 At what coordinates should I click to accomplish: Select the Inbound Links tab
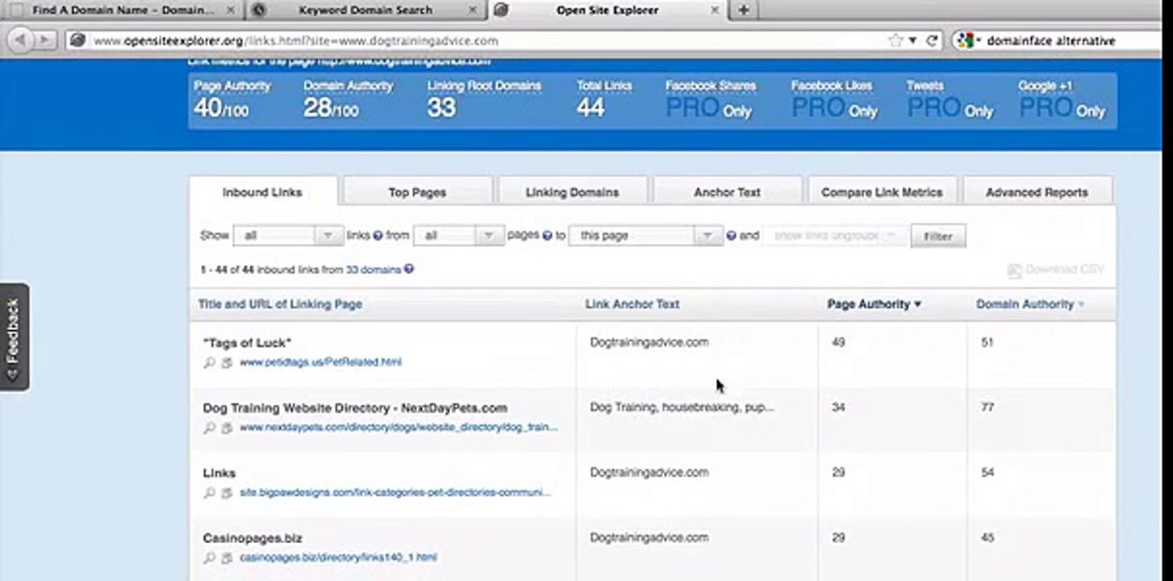tap(262, 192)
